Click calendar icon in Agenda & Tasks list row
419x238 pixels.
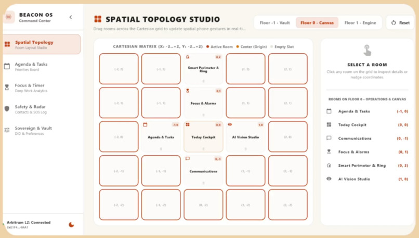click(x=329, y=111)
